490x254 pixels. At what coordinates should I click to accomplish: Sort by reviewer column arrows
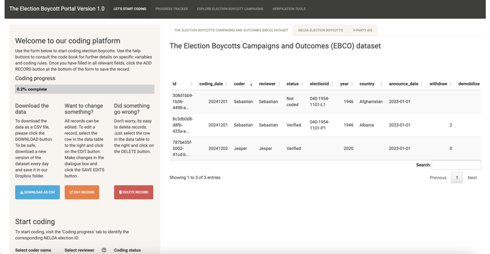coord(279,84)
